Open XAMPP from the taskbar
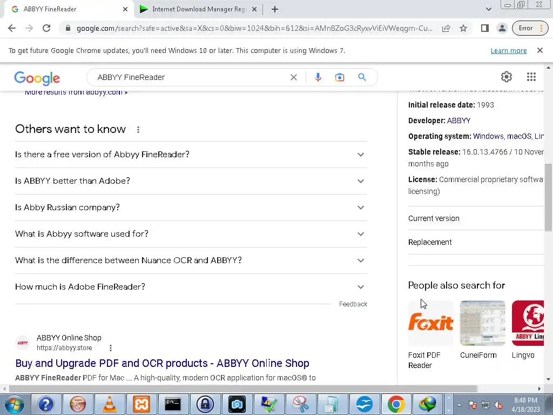553x415 pixels. 141,404
